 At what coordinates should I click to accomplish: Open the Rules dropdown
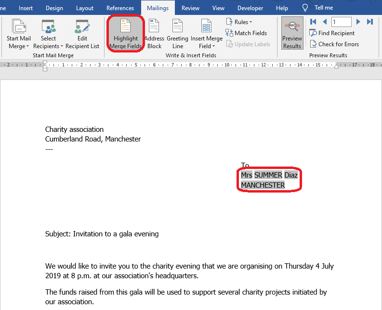[239, 22]
